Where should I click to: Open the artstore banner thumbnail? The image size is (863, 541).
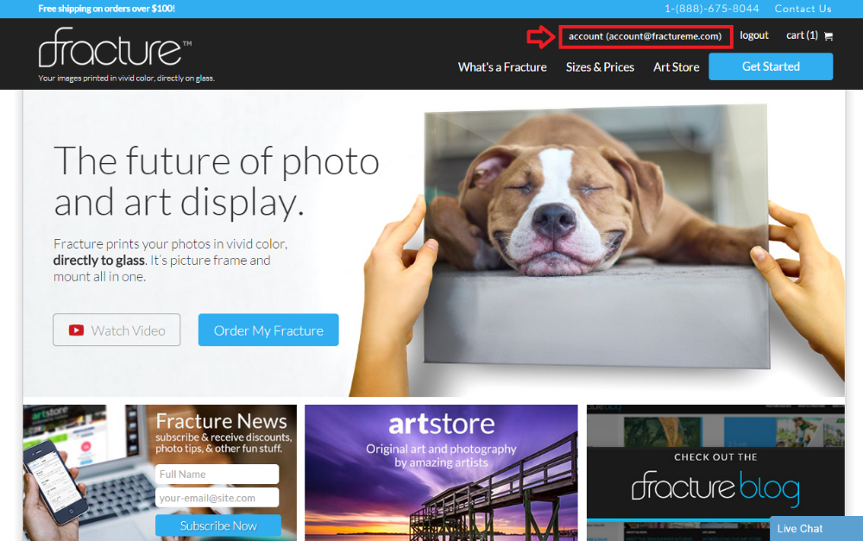[441, 473]
